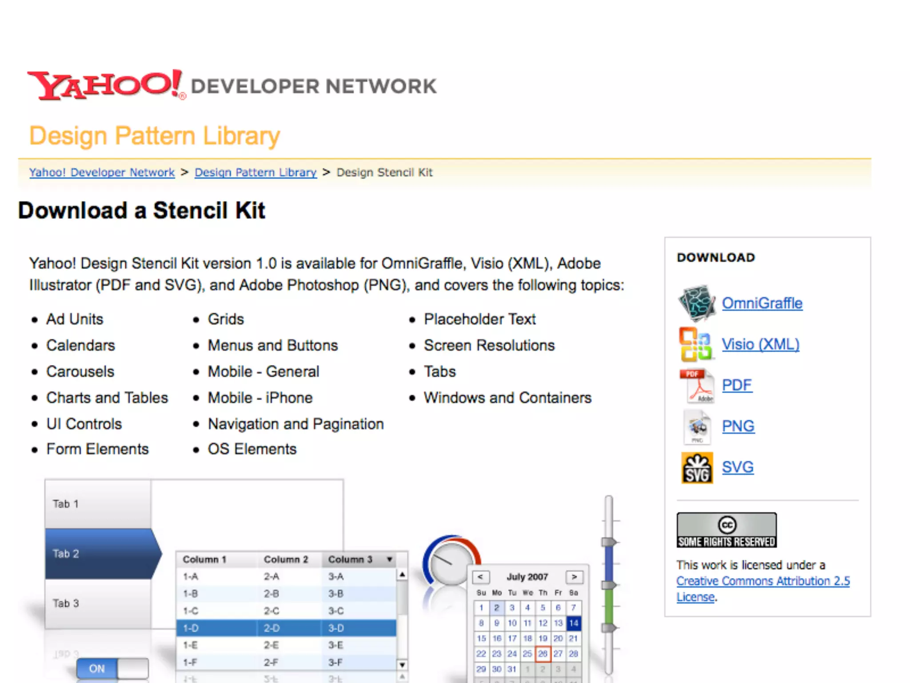Go to previous month in calendar
Viewport: 910px width, 683px height.
coord(480,577)
